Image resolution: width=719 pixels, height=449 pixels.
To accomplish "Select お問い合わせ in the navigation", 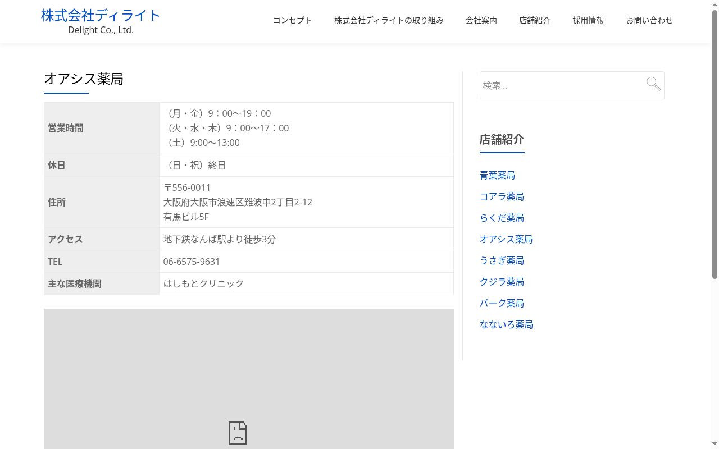I will [x=649, y=20].
